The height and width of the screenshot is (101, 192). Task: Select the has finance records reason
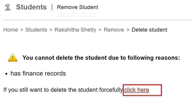[38, 74]
